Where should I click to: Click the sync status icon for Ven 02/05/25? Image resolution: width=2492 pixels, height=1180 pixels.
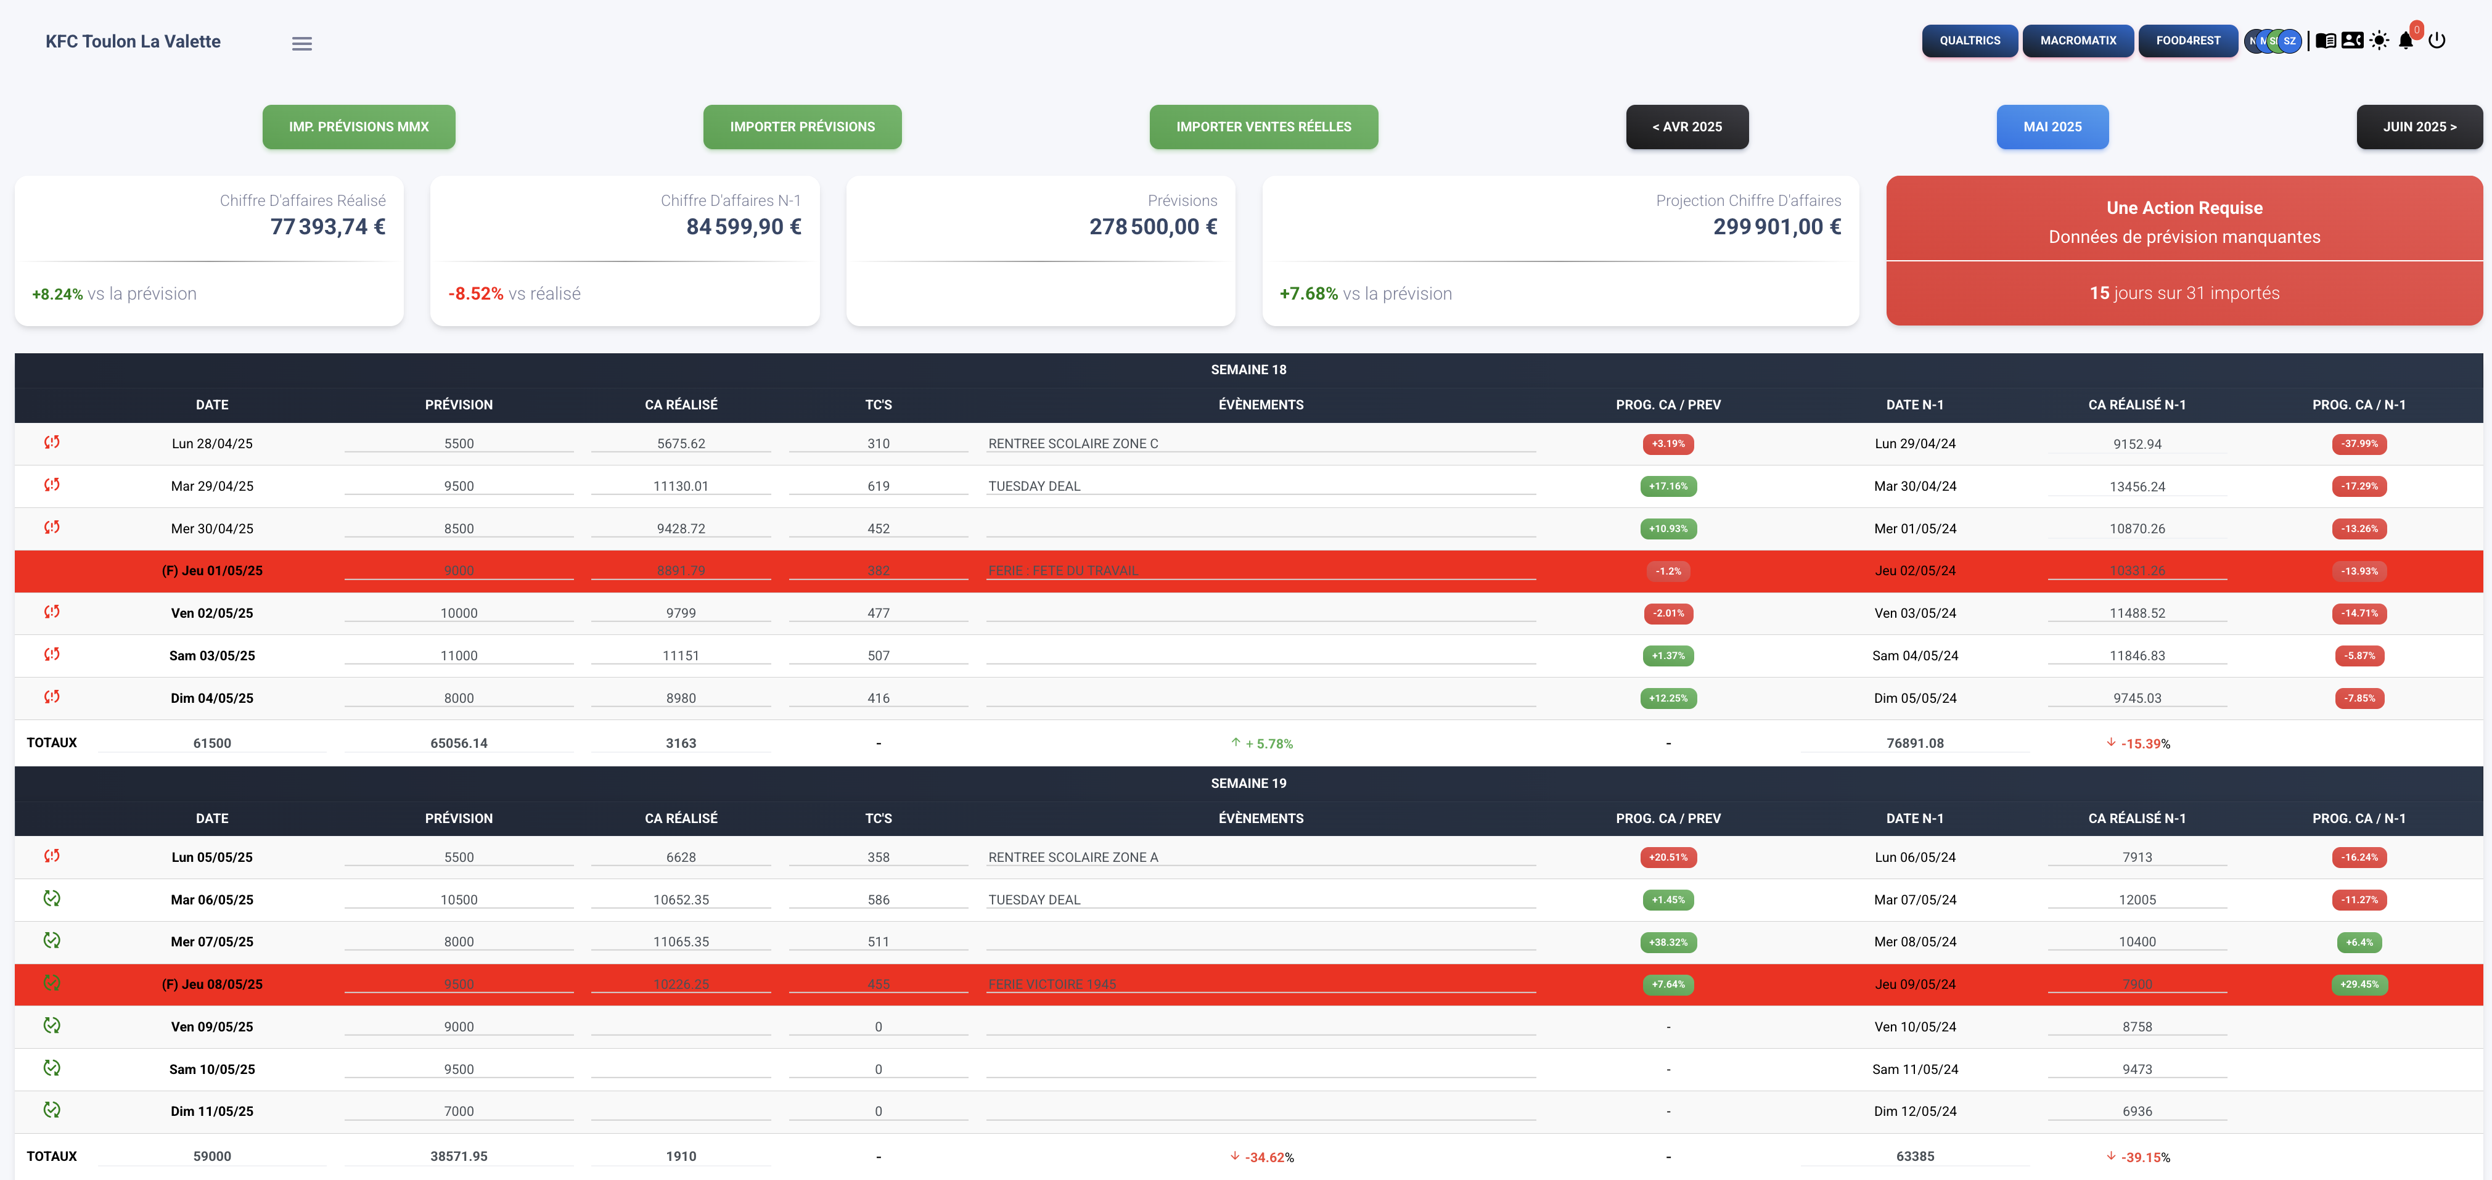[x=52, y=612]
